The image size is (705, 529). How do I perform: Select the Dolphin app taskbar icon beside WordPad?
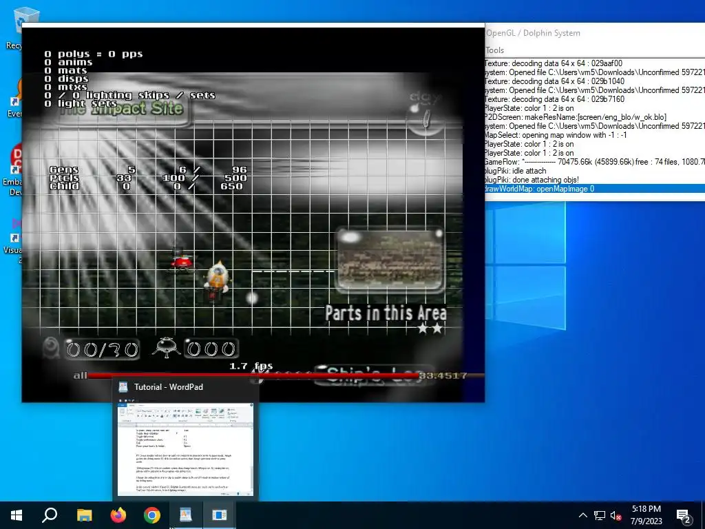coord(220,515)
